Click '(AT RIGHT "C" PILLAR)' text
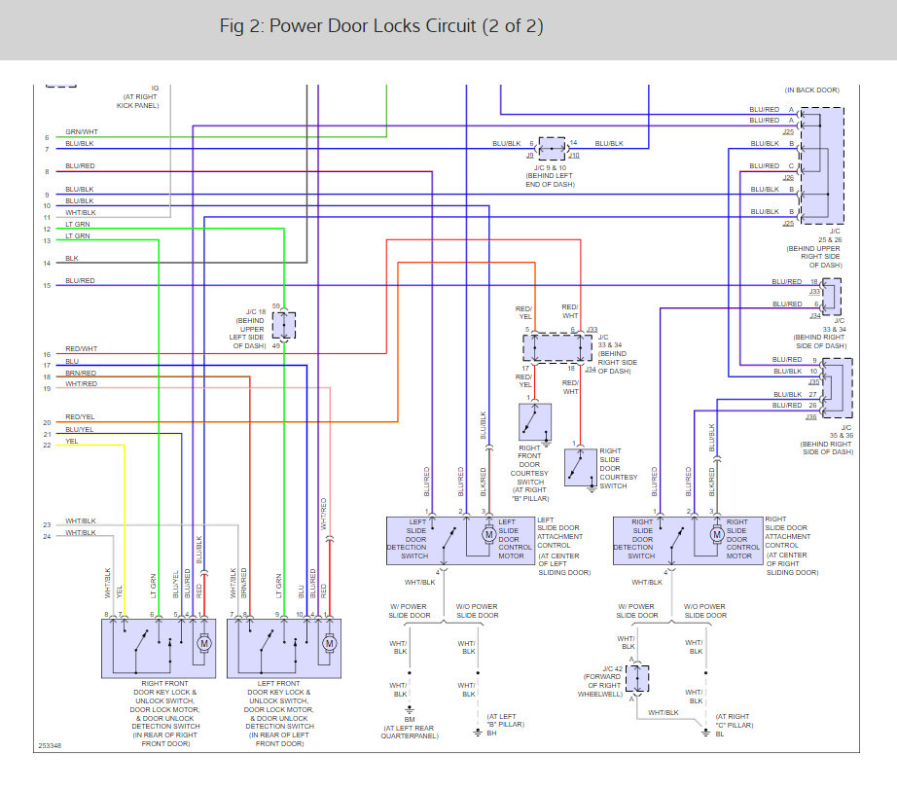 (735, 721)
